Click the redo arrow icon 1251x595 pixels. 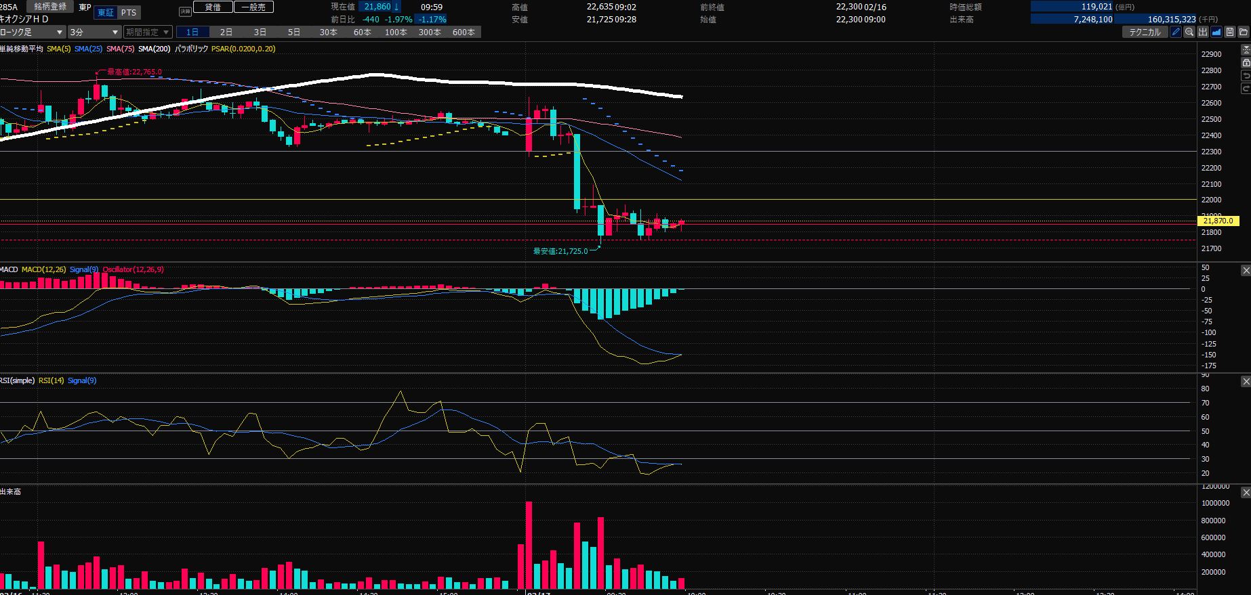tap(1246, 89)
